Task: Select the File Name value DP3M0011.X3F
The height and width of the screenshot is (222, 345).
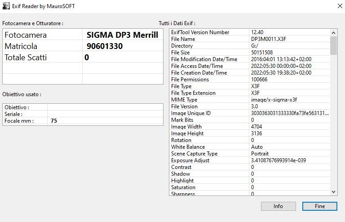Action: click(x=269, y=39)
